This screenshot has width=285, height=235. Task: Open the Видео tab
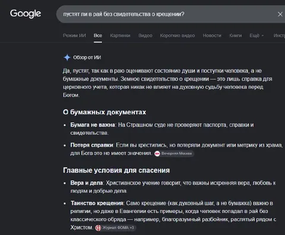pyautogui.click(x=145, y=36)
